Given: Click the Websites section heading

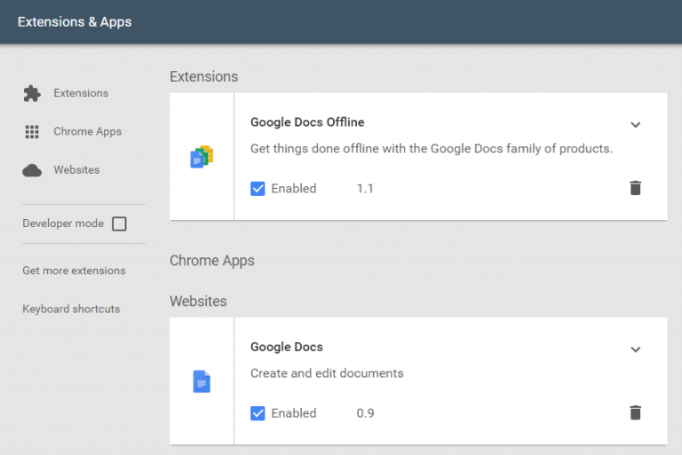Looking at the screenshot, I should [198, 302].
